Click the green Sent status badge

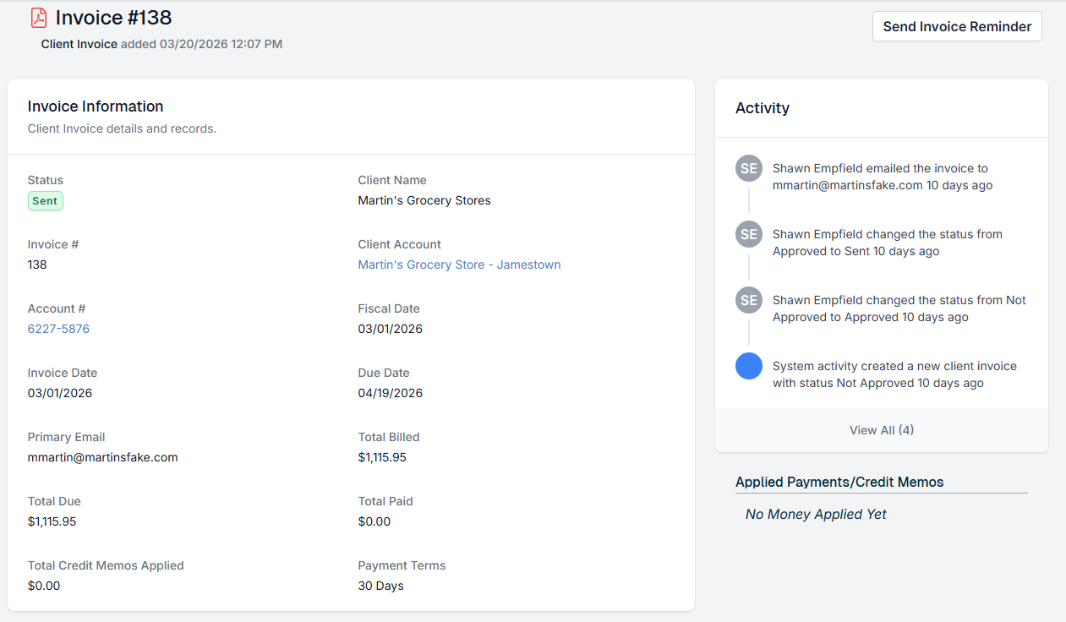pos(45,201)
